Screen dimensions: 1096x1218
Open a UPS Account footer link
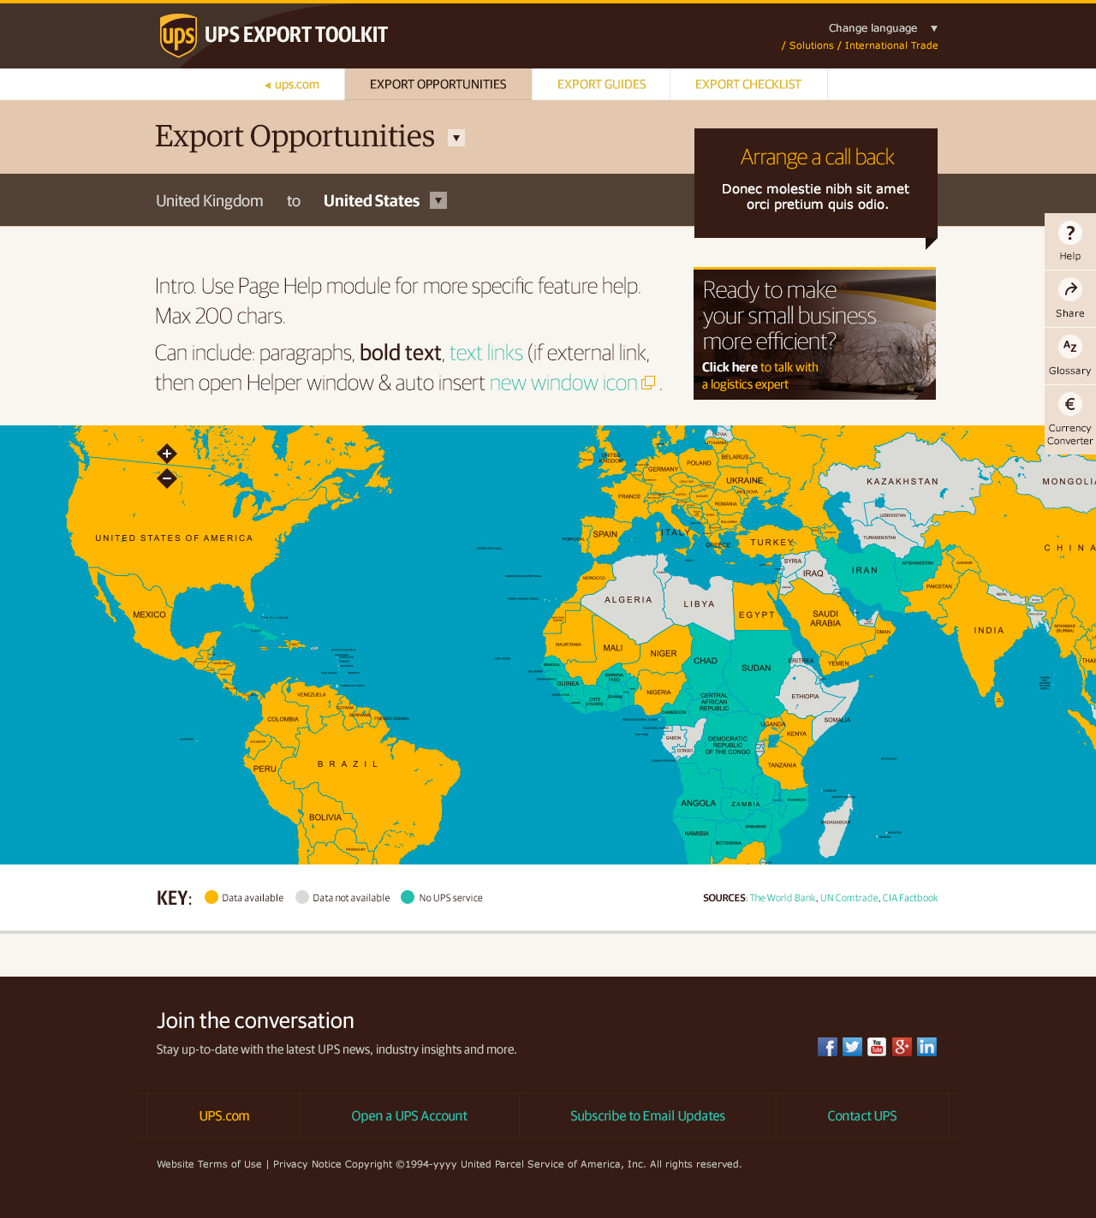pyautogui.click(x=409, y=1116)
